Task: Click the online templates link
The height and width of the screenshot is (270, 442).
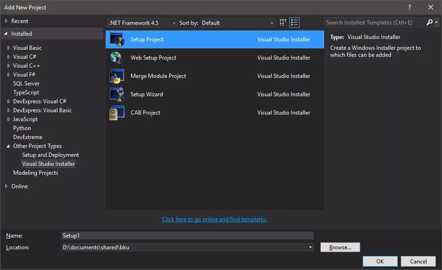Action: pyautogui.click(x=215, y=219)
